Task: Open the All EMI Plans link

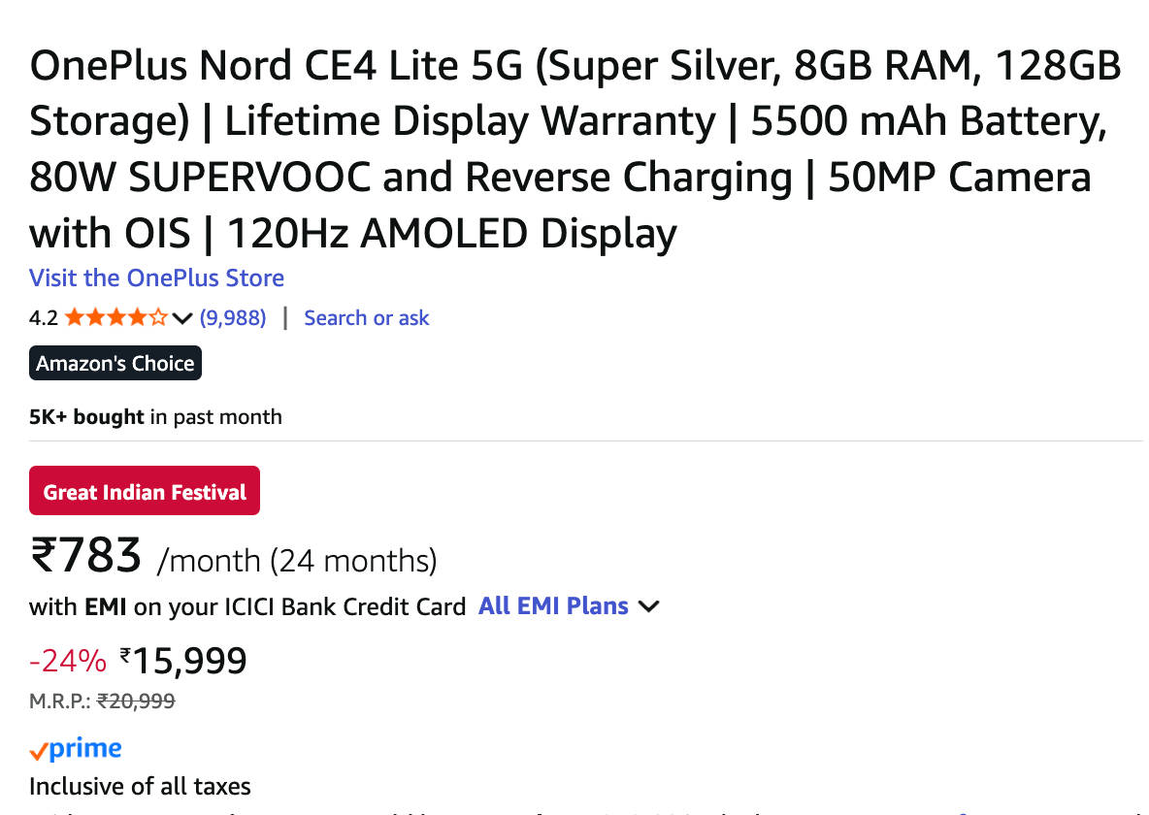Action: click(553, 606)
